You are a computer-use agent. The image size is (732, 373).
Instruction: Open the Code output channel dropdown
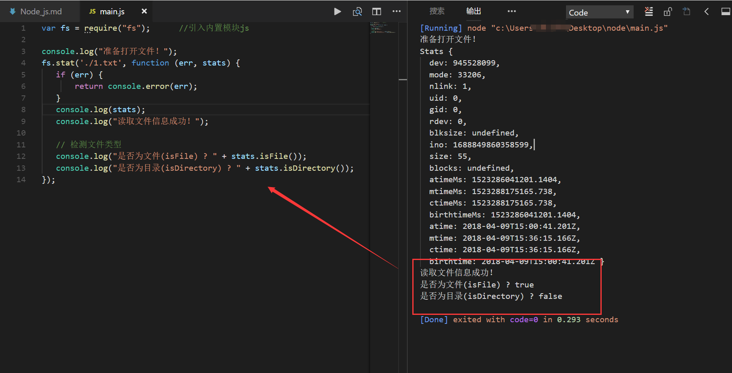point(599,12)
